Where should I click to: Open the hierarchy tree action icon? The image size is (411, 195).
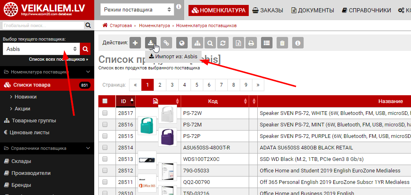198,42
